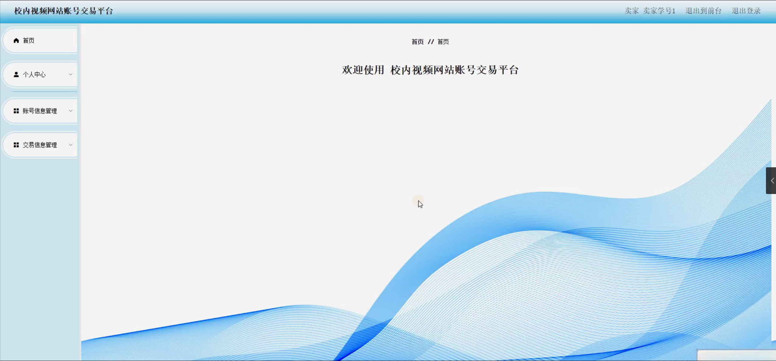Click the grid icon beside 交易信息管理

(16, 145)
